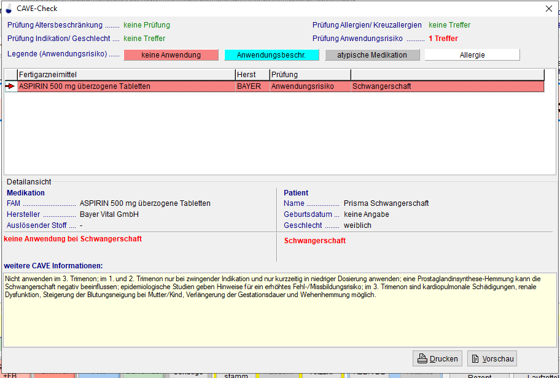Click the red 'keine Anwendung' legend swatch
The width and height of the screenshot is (560, 378).
(x=171, y=55)
